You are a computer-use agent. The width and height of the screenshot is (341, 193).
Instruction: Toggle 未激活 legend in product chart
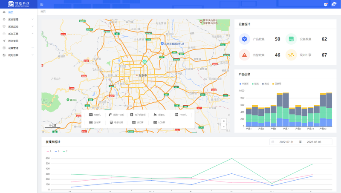(244, 84)
